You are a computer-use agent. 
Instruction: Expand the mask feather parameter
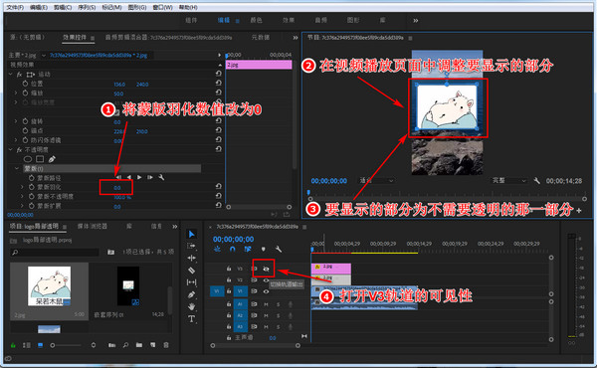click(22, 187)
